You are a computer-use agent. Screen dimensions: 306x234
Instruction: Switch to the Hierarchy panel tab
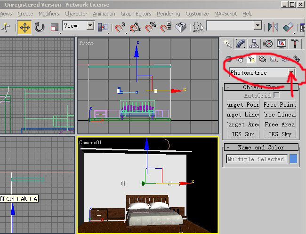[254, 44]
